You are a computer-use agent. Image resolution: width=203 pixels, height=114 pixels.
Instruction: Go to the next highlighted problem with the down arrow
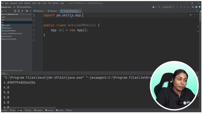click(197, 15)
